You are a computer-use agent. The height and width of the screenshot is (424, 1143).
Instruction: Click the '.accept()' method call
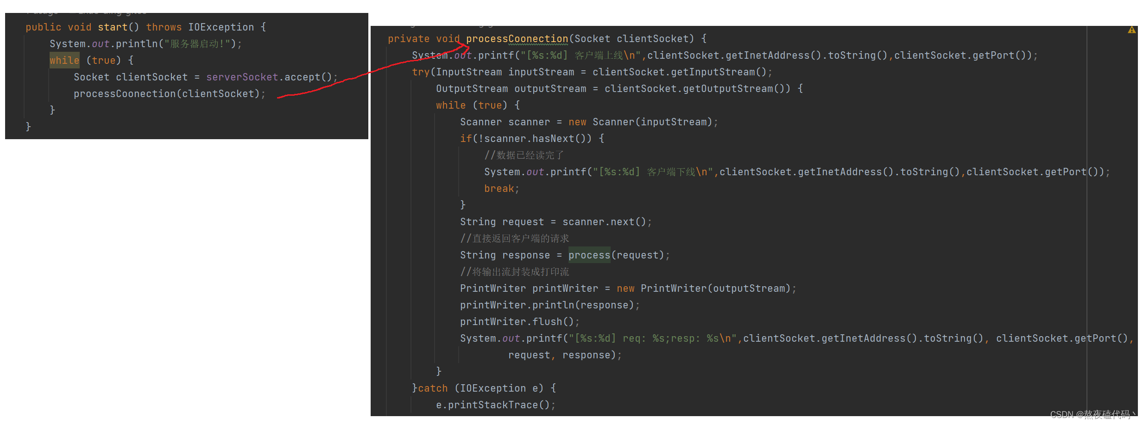tap(305, 77)
